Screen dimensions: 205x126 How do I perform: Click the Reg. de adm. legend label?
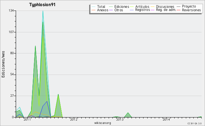[166, 10]
